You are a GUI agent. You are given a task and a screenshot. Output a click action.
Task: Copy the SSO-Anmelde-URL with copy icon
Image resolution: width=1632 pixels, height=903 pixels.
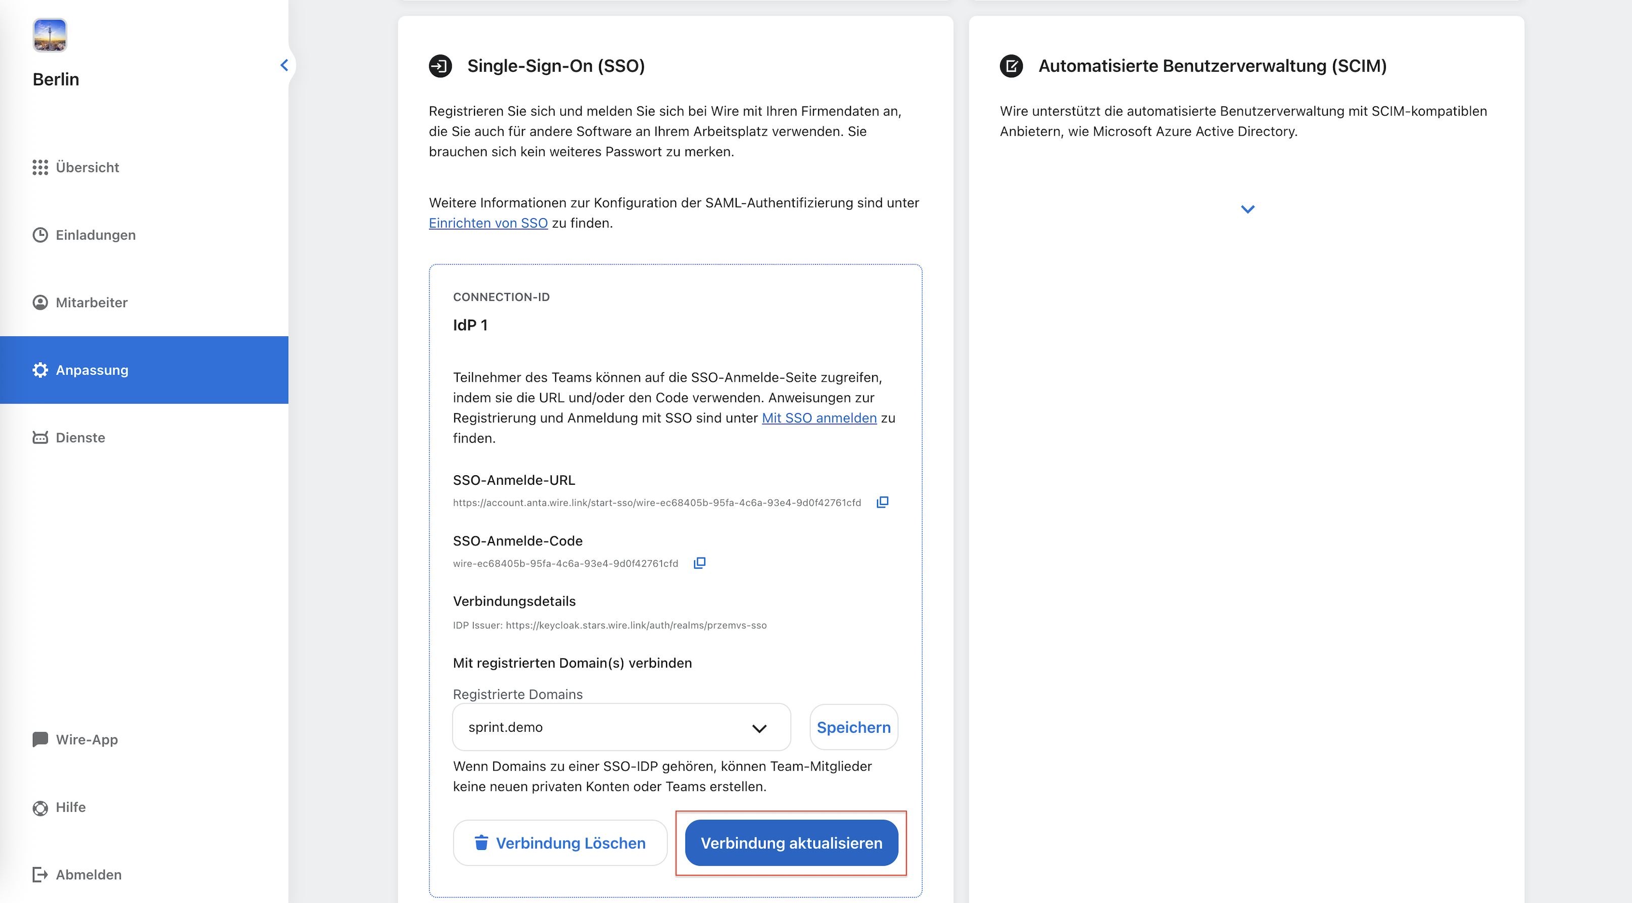point(882,502)
